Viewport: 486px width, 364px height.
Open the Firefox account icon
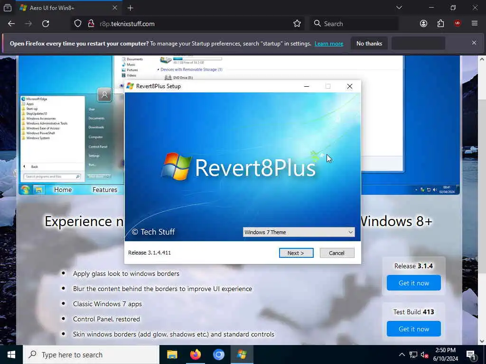[423, 24]
